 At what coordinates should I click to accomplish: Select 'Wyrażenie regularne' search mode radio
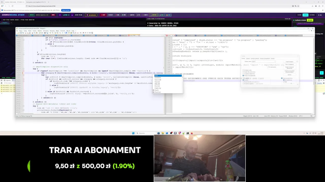243,84
